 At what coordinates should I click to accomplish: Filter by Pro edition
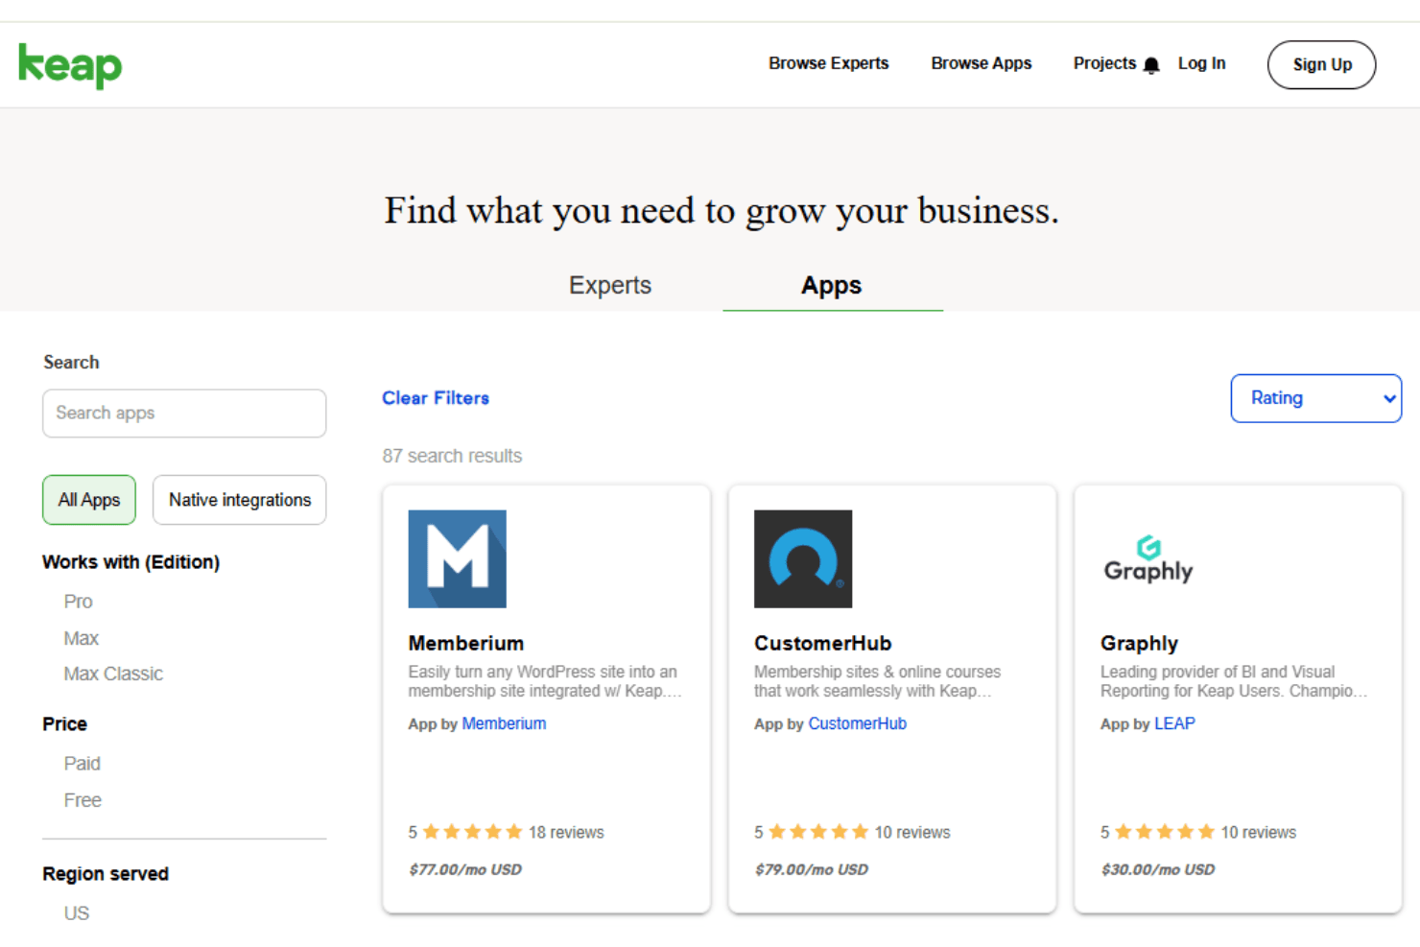79,602
